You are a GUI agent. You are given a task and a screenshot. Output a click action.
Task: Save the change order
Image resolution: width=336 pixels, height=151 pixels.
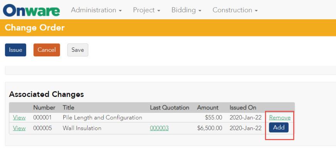coord(78,50)
